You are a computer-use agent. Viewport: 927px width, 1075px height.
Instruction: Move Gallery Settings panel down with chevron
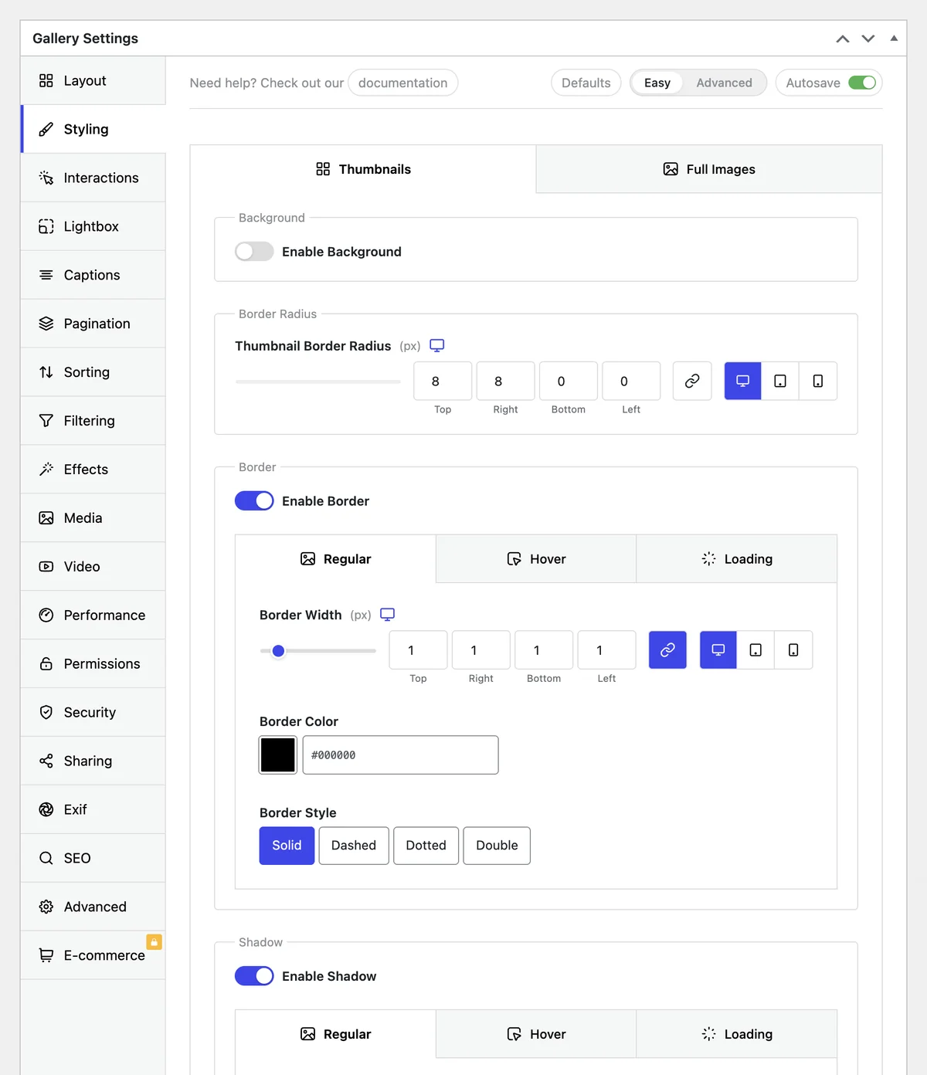(868, 39)
